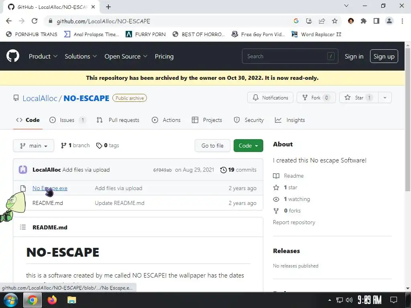Image resolution: width=411 pixels, height=308 pixels.
Task: Open commit hash 6f049ab
Action: coord(163,170)
